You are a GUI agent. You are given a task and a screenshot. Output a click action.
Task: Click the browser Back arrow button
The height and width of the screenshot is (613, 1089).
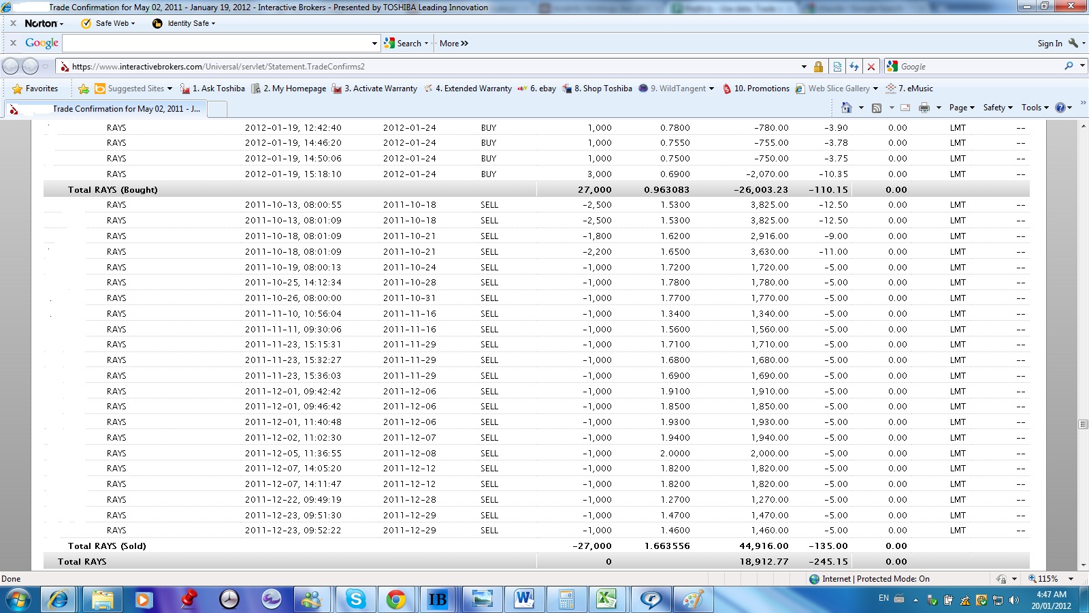(x=11, y=67)
